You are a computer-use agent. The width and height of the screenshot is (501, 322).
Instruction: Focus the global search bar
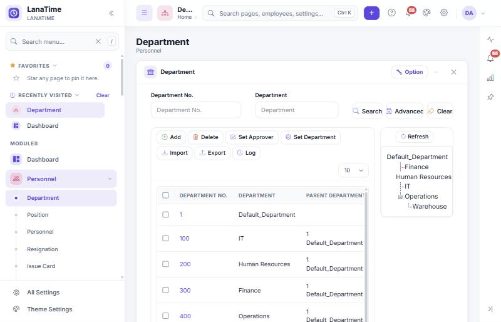tap(280, 13)
